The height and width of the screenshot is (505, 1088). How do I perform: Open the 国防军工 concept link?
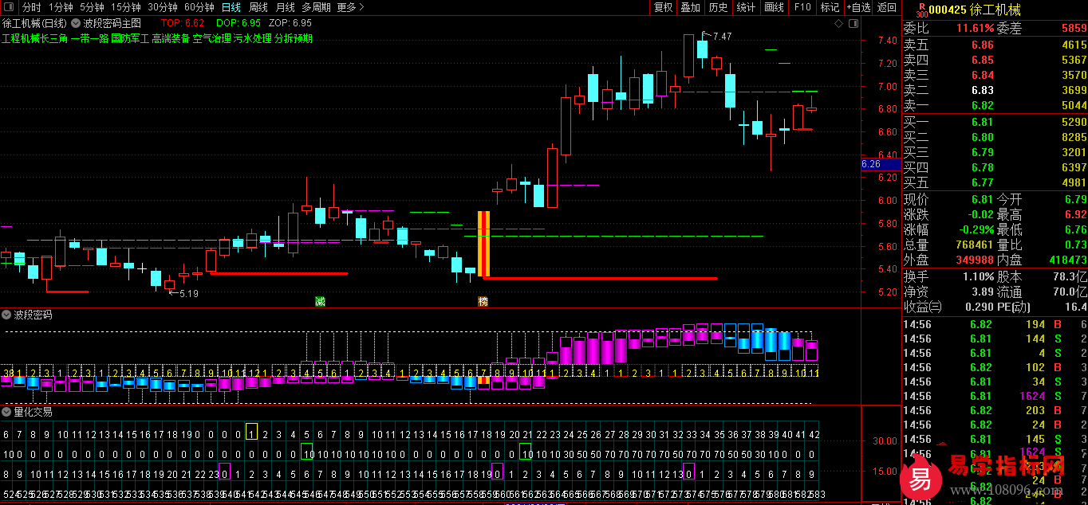coord(130,38)
